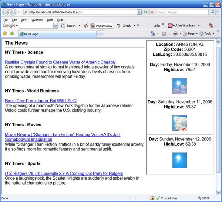Open the View menu
The width and height of the screenshot is (222, 202).
(24, 20)
